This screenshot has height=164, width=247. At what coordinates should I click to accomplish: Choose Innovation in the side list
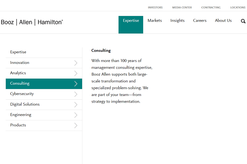pyautogui.click(x=44, y=63)
